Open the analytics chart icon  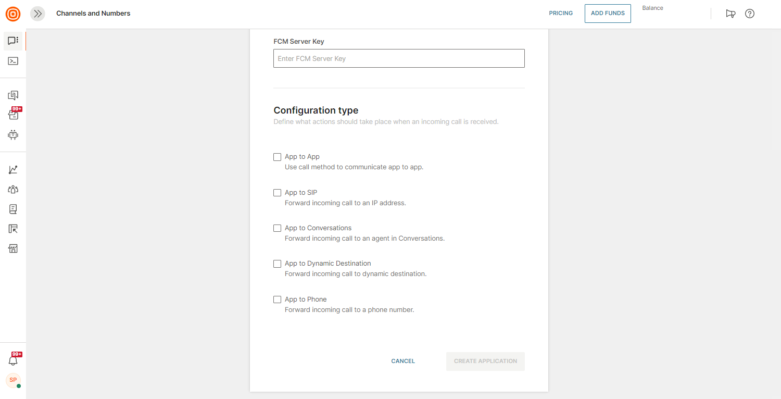tap(13, 170)
